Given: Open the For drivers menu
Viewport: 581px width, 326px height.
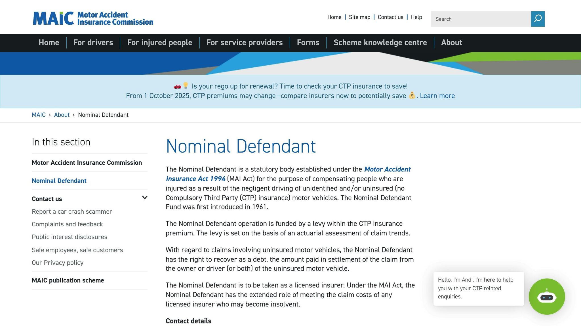Looking at the screenshot, I should coord(93,43).
